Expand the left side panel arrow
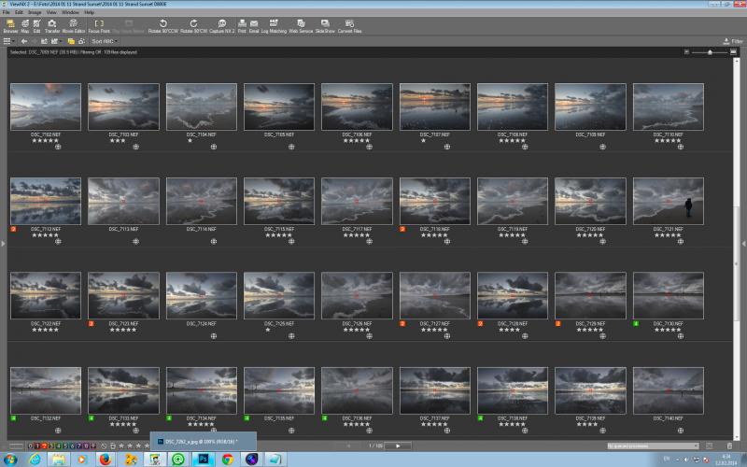The height and width of the screenshot is (467, 747). click(x=4, y=244)
